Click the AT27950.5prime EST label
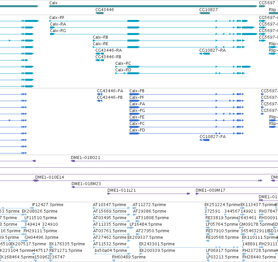Image resolution: width=278 pixels, height=262 pixels. tap(153, 231)
